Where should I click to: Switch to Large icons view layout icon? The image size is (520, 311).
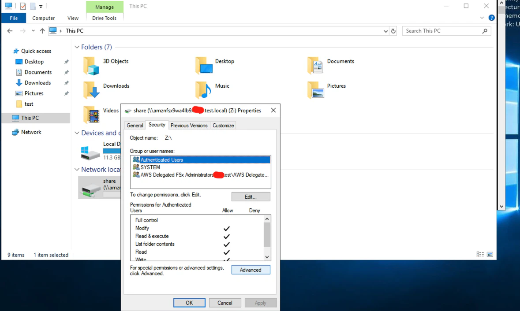point(490,254)
